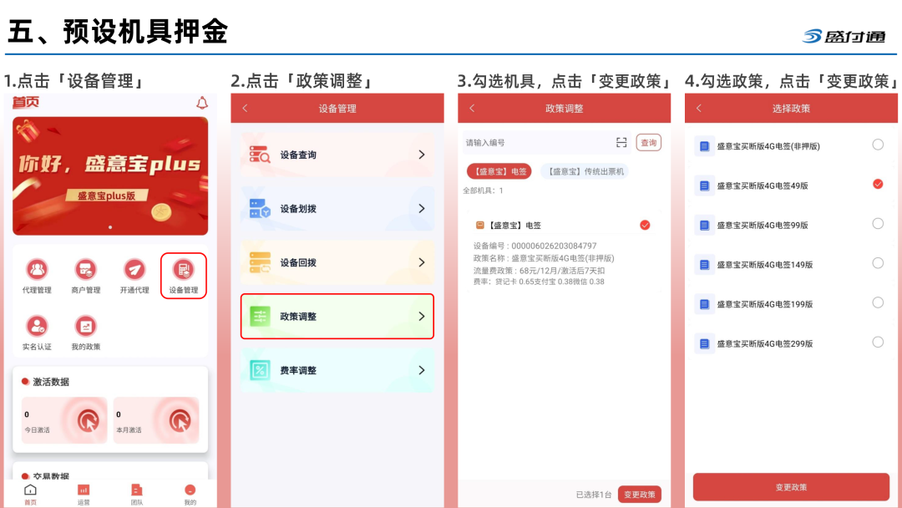Click the 设备划拨 icon
This screenshot has width=902, height=508.
click(260, 208)
